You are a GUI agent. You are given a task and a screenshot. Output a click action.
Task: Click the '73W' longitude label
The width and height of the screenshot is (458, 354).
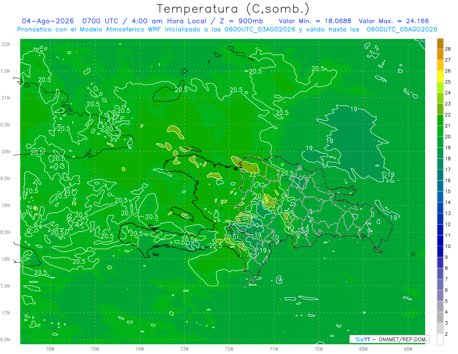184,349
